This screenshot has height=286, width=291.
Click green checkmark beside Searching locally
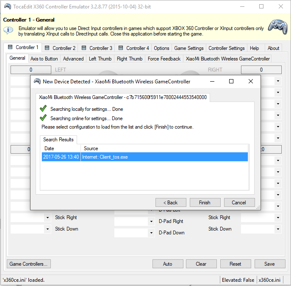pyautogui.click(x=43, y=109)
